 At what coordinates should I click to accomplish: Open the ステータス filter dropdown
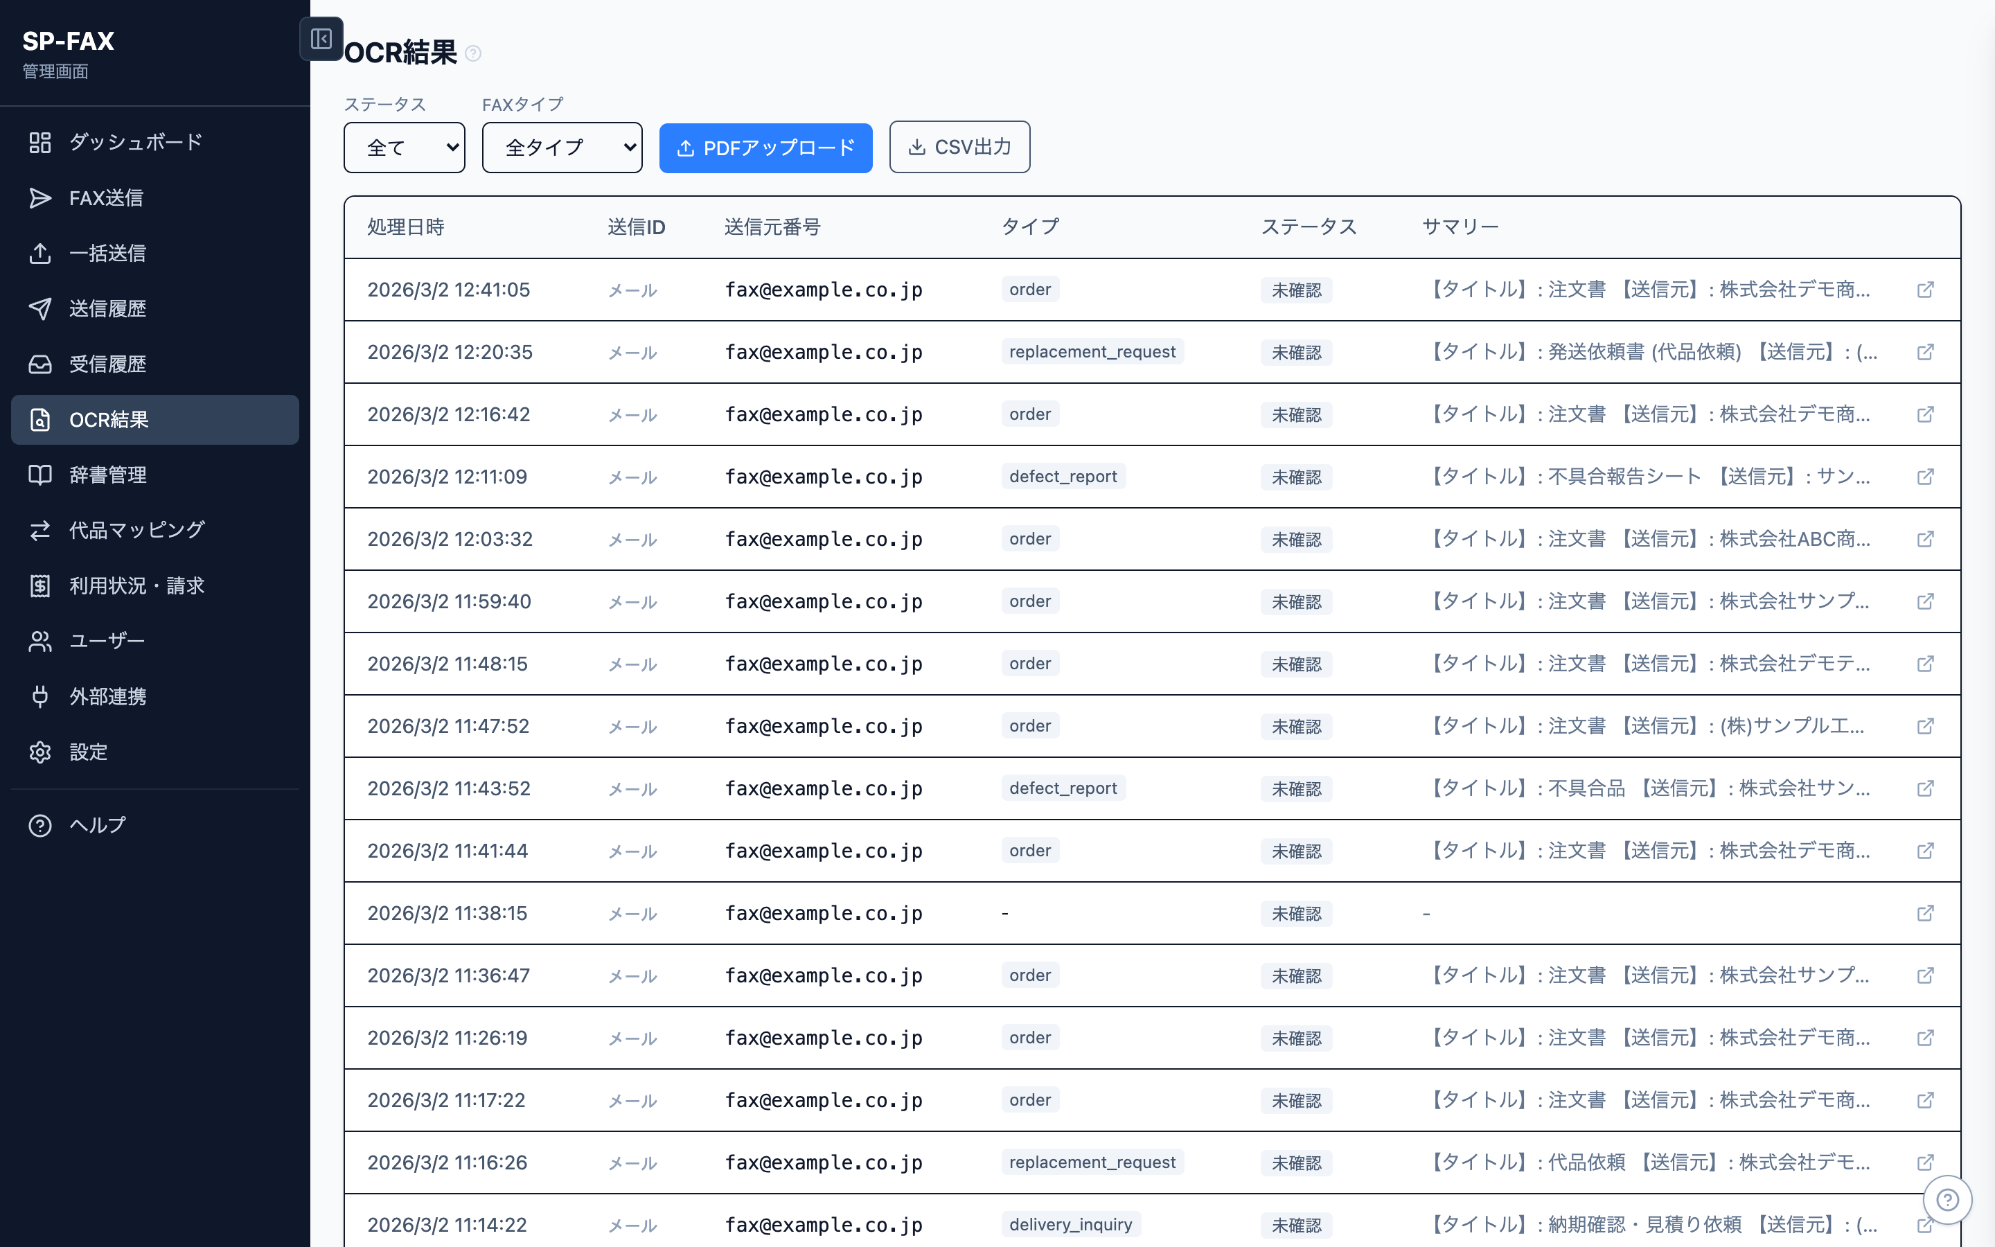404,147
